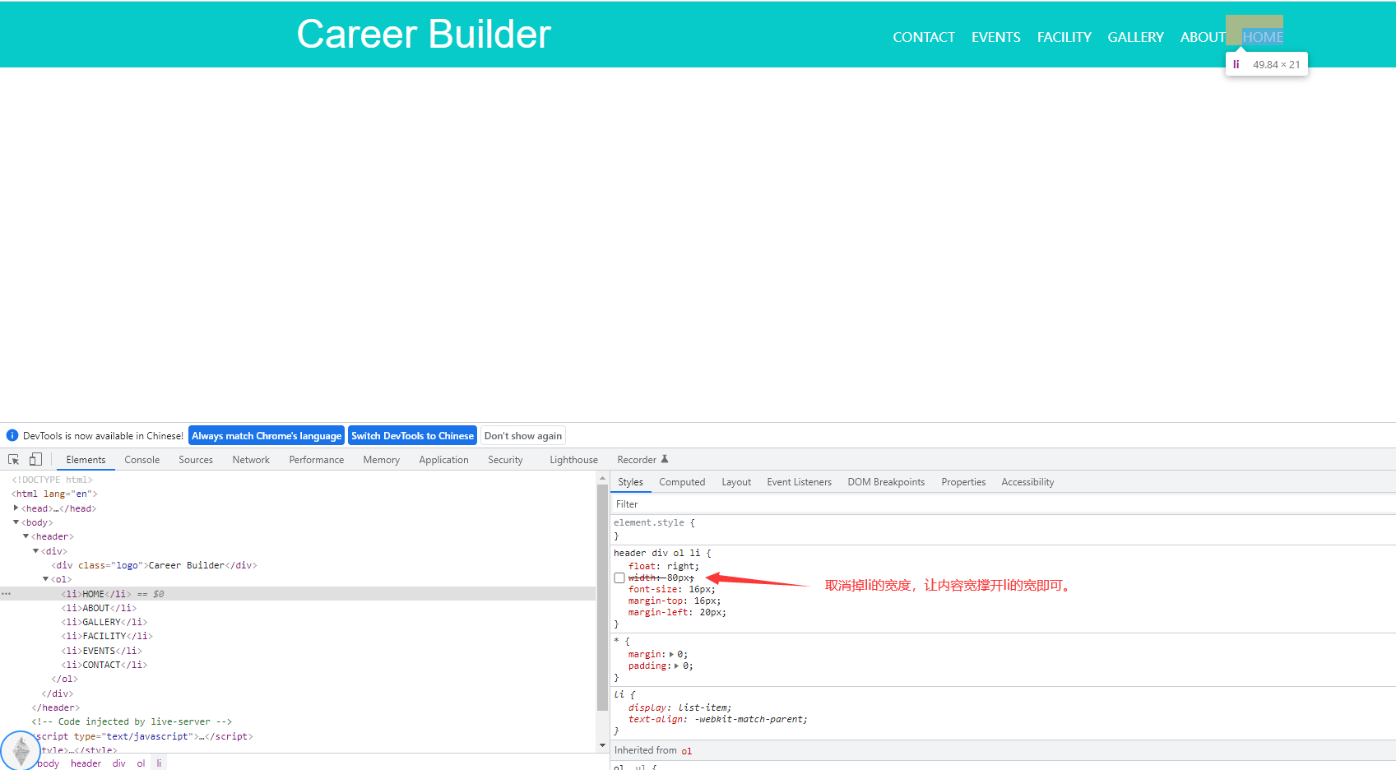Select the li FACILITY node in DOM tree
The width and height of the screenshot is (1396, 770).
107,636
